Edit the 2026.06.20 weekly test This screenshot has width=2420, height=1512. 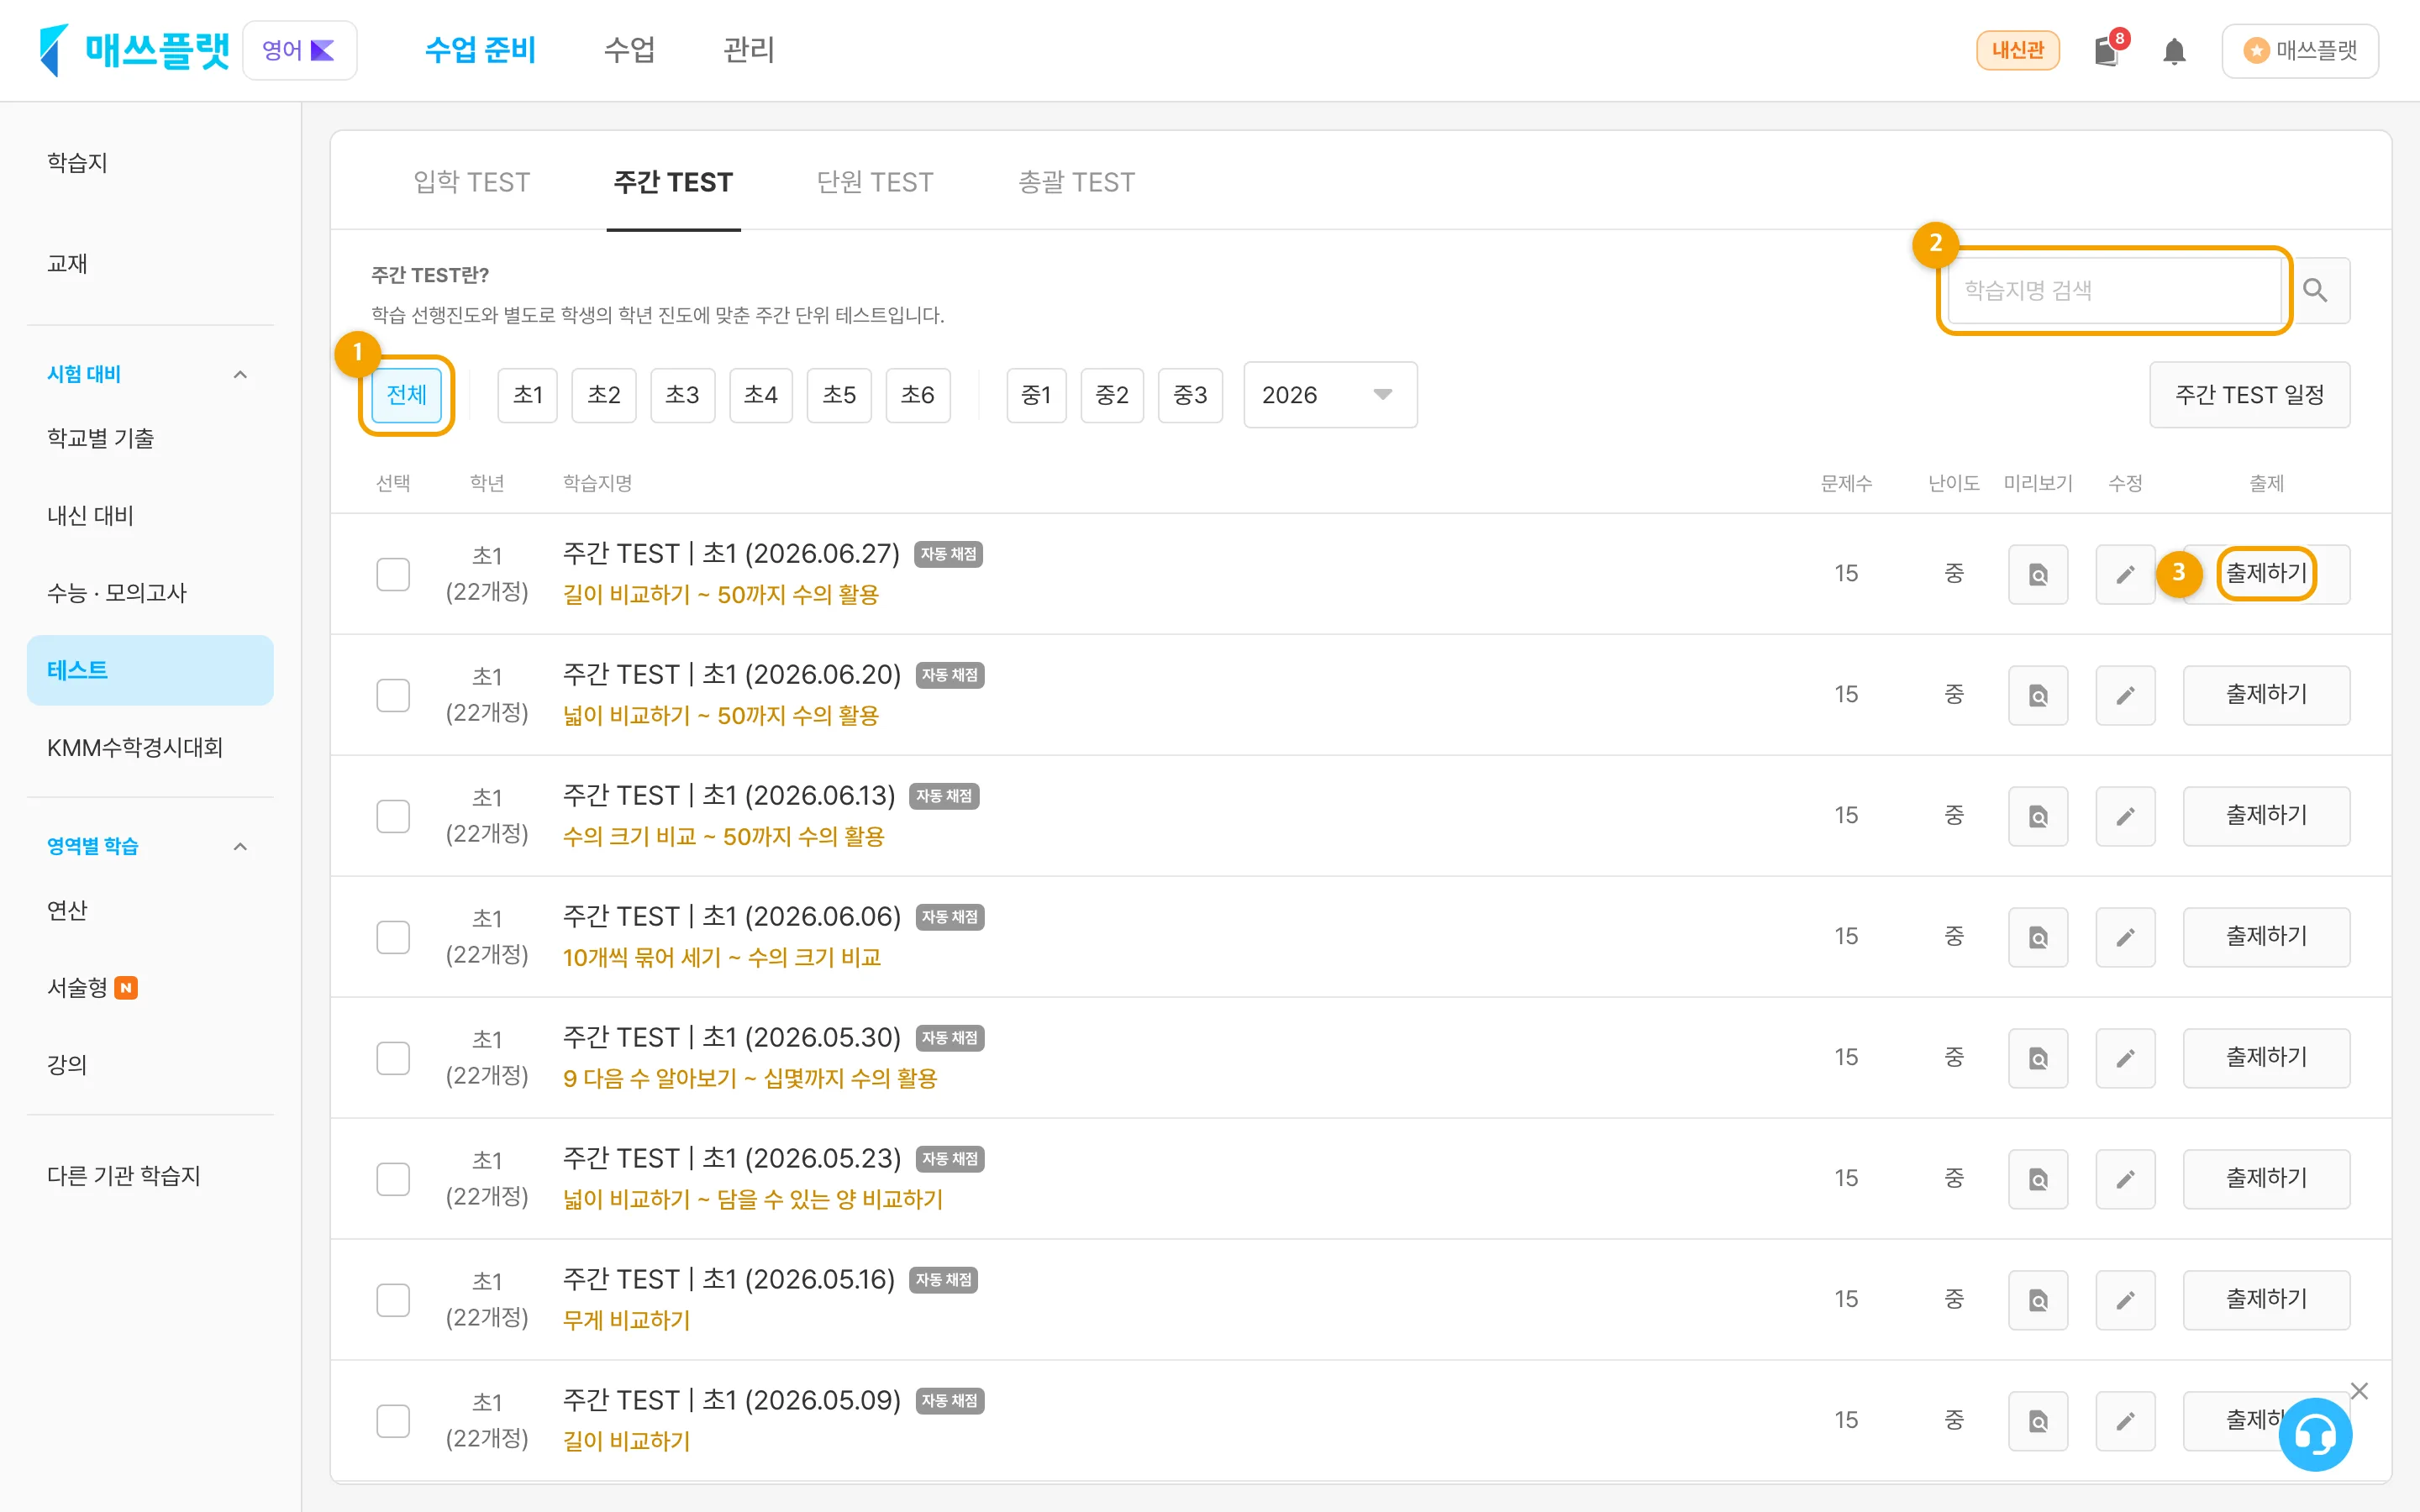coord(2125,695)
